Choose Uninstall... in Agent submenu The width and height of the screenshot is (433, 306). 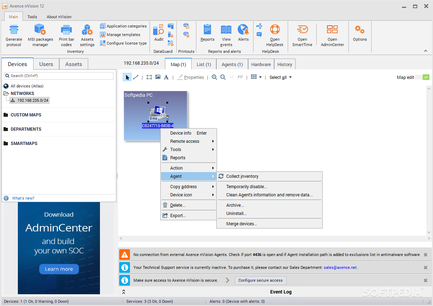click(x=270, y=214)
